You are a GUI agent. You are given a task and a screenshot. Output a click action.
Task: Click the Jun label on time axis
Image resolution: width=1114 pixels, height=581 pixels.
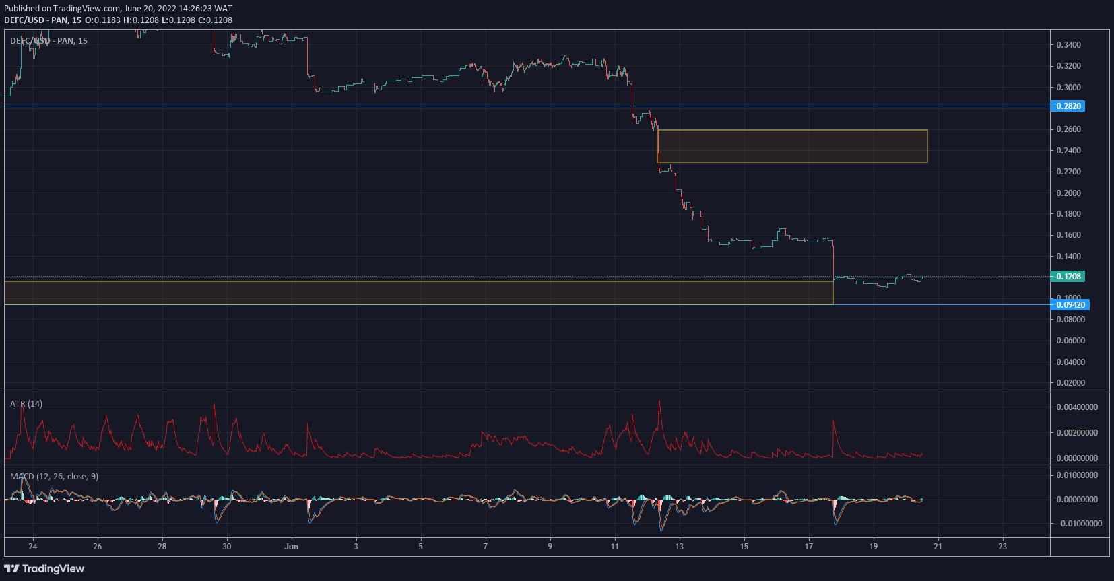point(292,547)
